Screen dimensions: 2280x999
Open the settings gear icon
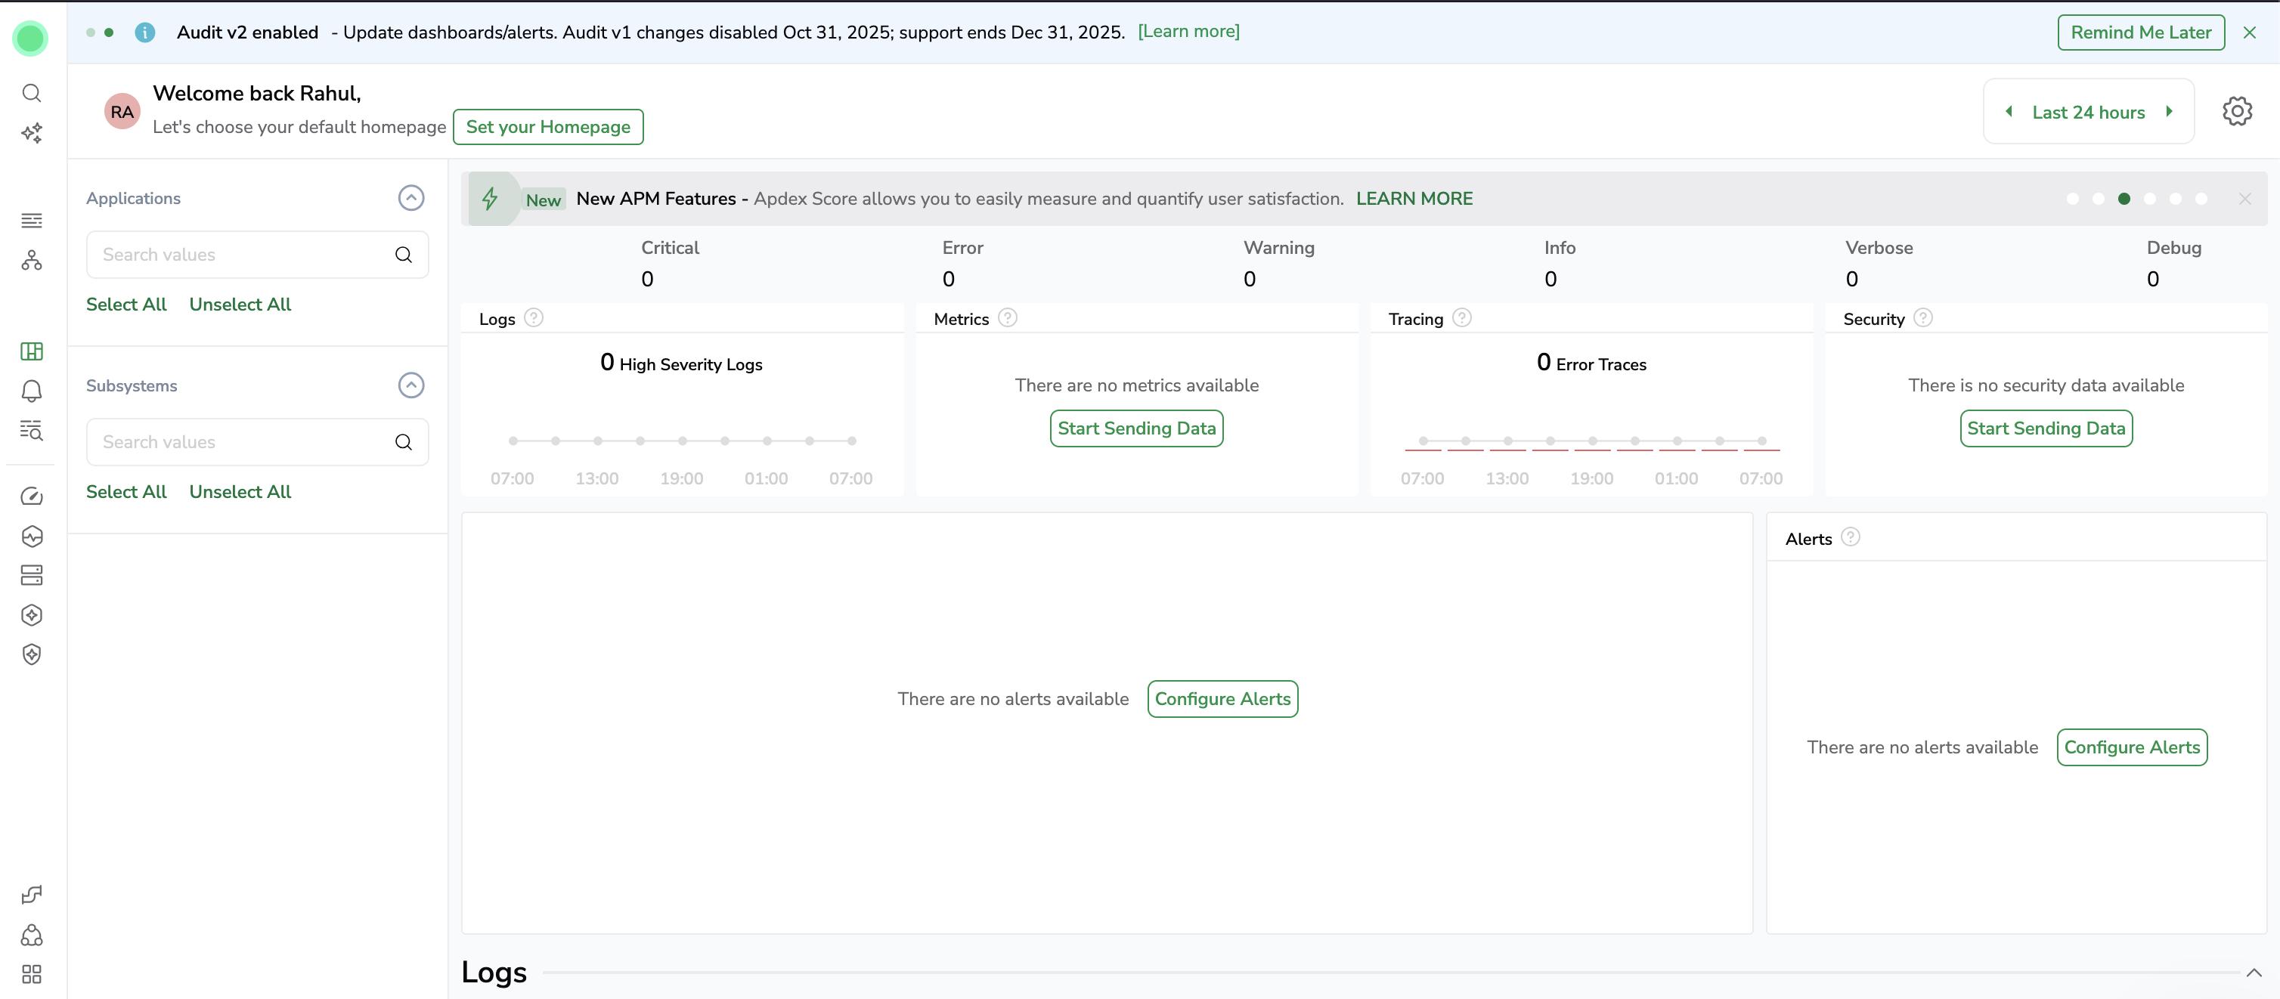coord(2237,112)
